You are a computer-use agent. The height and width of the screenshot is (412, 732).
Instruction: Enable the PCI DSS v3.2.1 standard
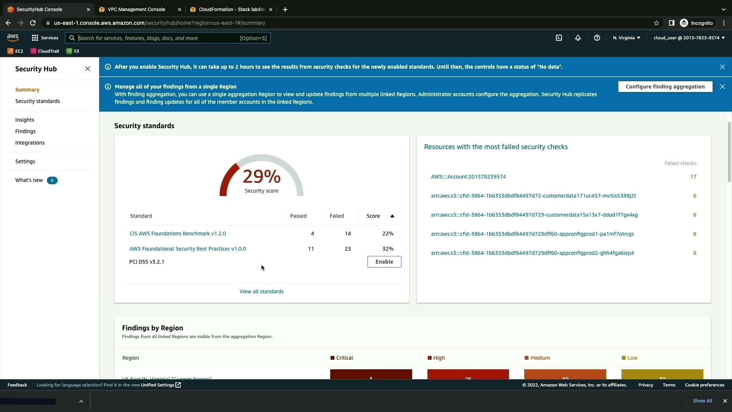click(384, 262)
